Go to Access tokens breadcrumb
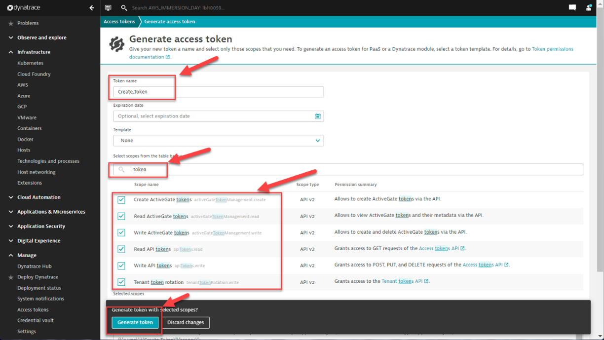 [x=119, y=22]
